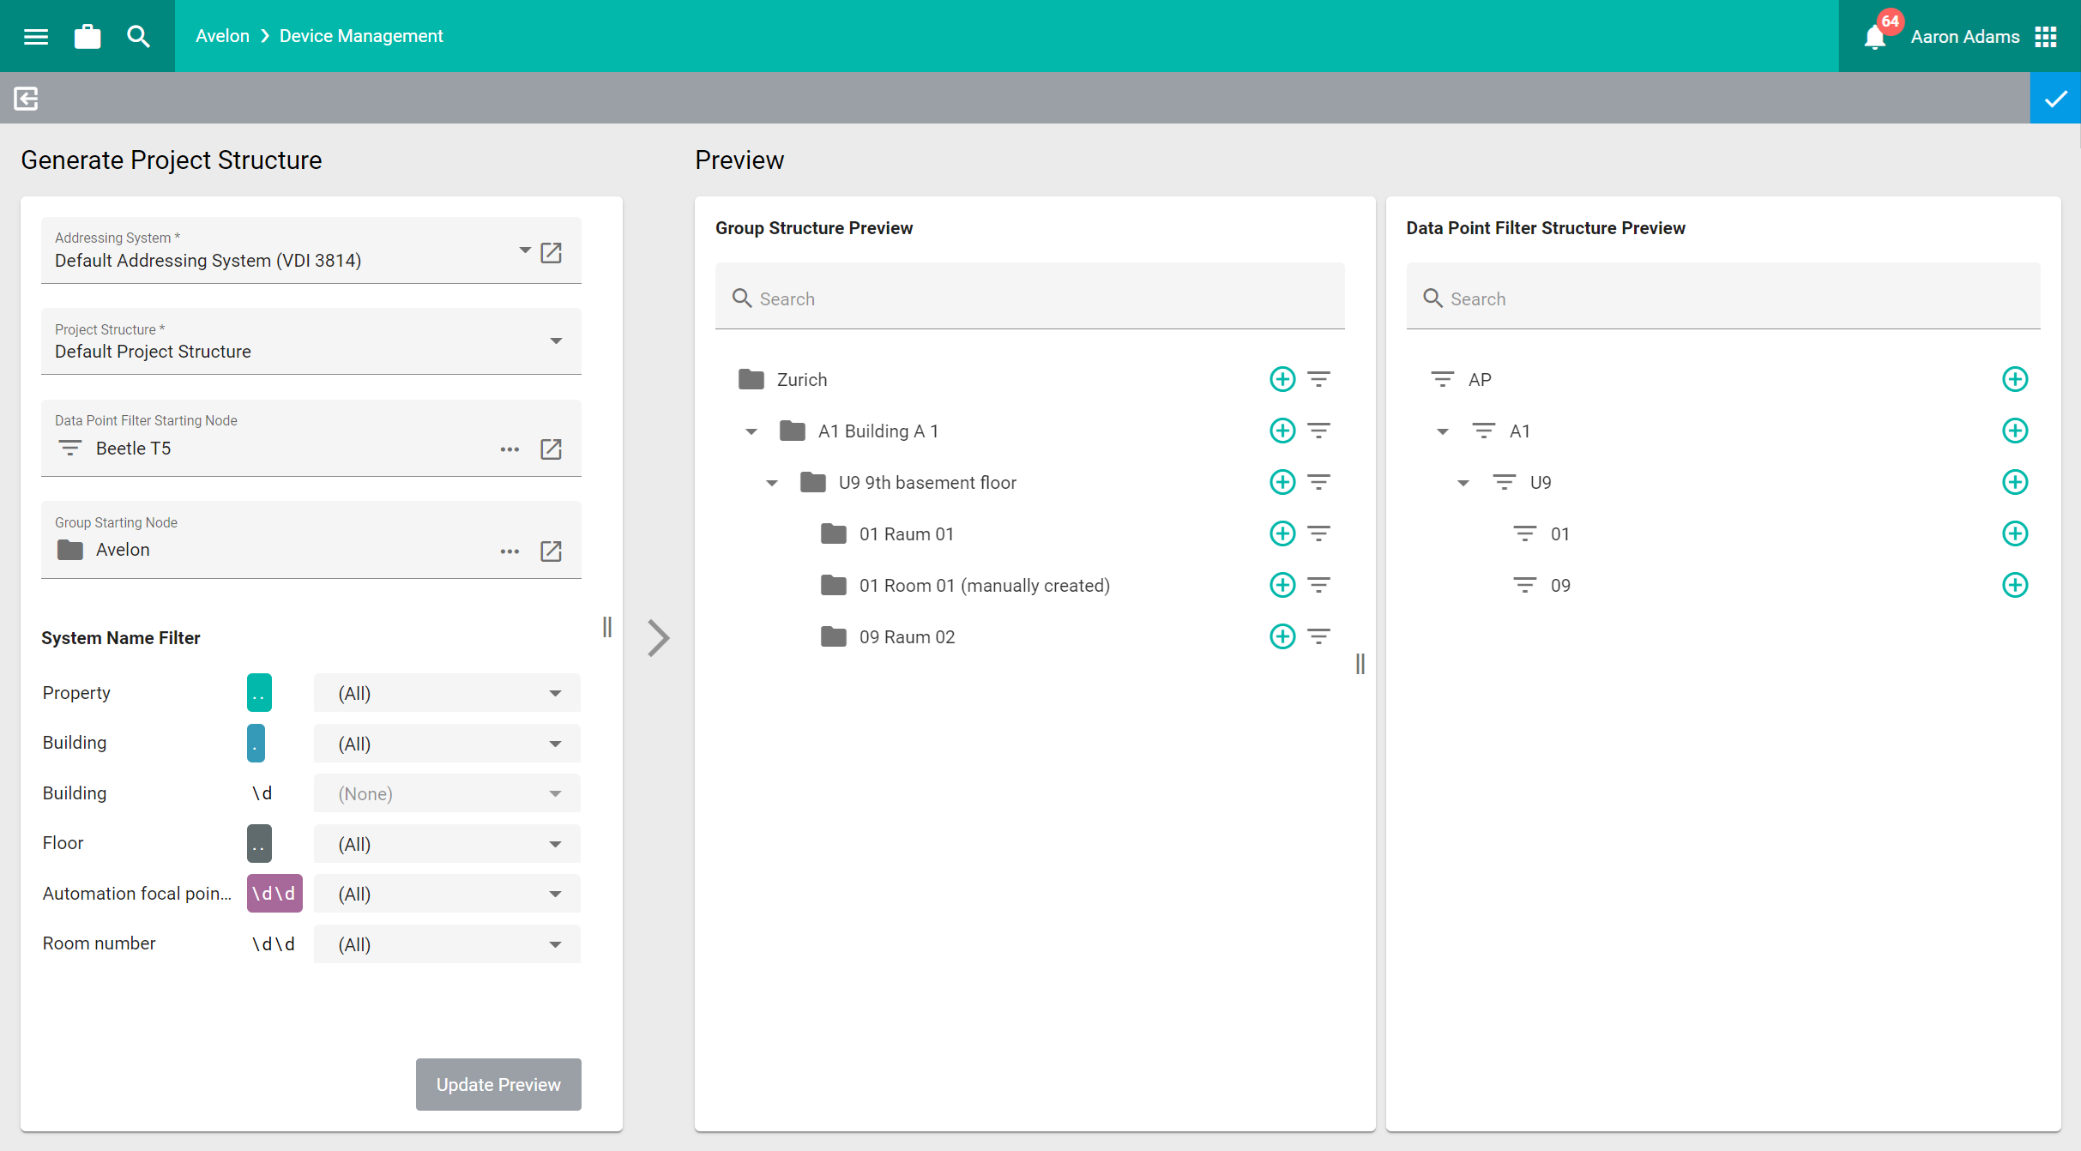This screenshot has height=1151, width=2081.
Task: Collapse the A1 filter node
Action: click(1443, 431)
